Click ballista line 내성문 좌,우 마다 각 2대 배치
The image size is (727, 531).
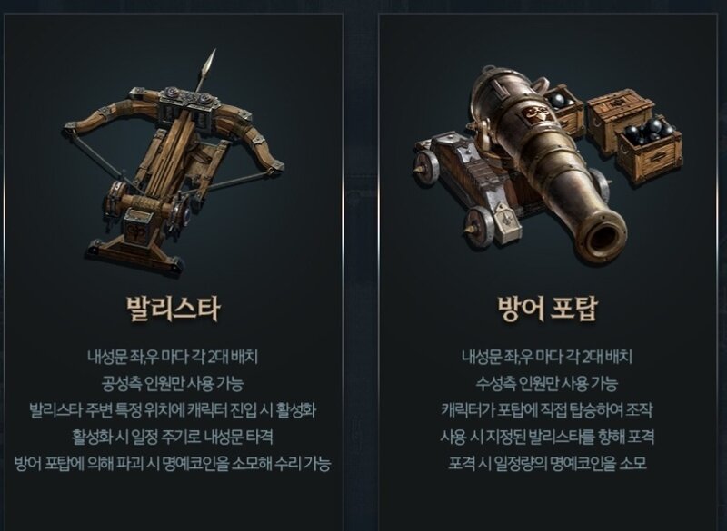[173, 357]
